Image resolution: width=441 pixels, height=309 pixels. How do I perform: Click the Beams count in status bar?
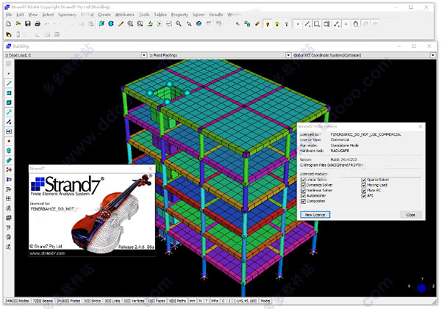(x=43, y=301)
